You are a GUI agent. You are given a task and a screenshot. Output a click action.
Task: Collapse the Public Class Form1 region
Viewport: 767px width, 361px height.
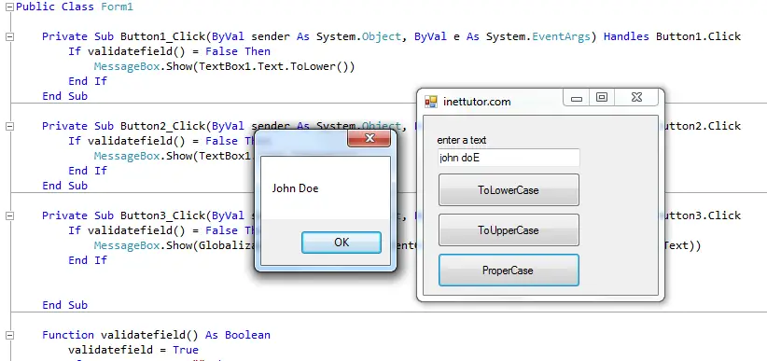pyautogui.click(x=9, y=7)
